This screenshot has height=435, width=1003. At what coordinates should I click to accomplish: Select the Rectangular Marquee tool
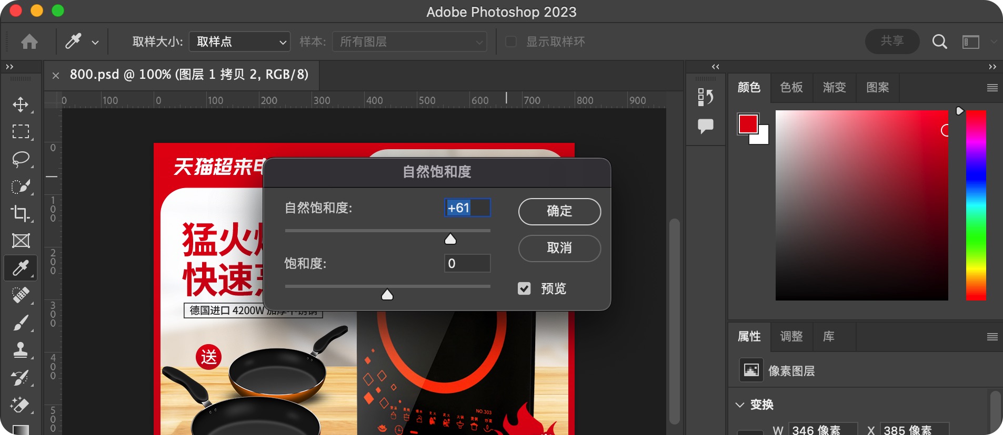pos(21,131)
